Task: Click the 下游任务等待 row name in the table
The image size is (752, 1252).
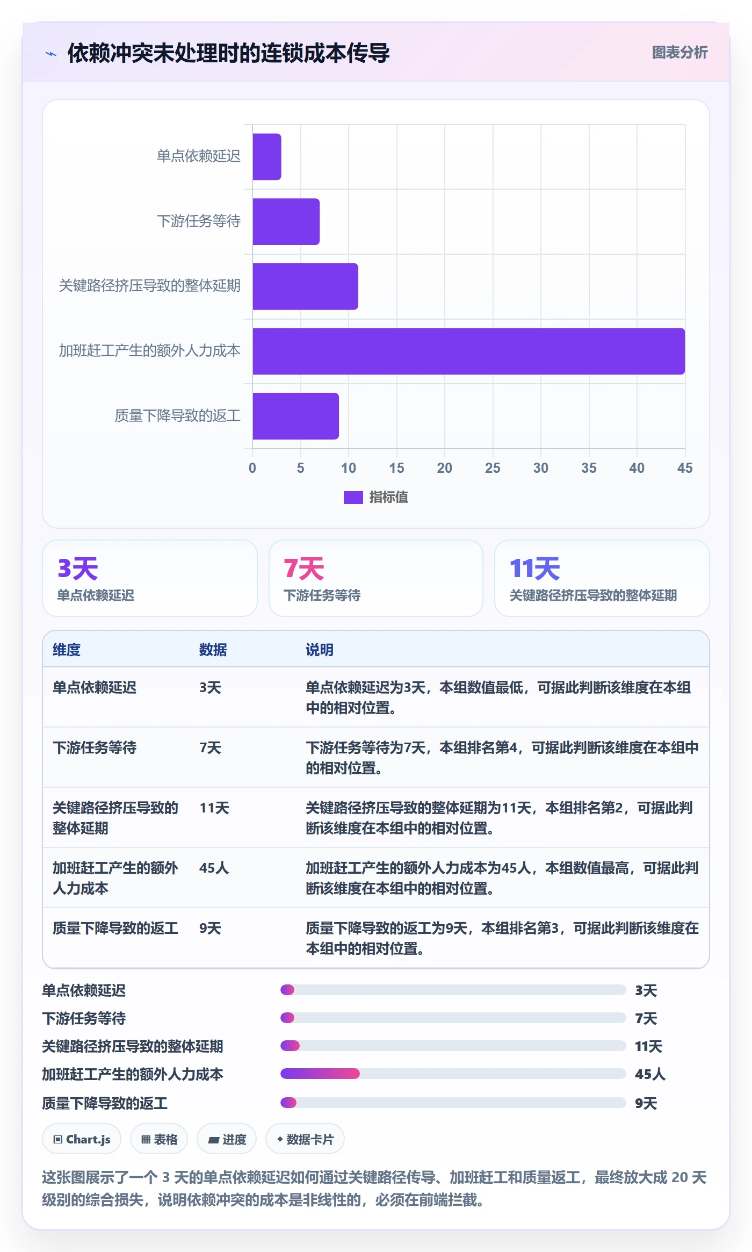Action: tap(95, 747)
